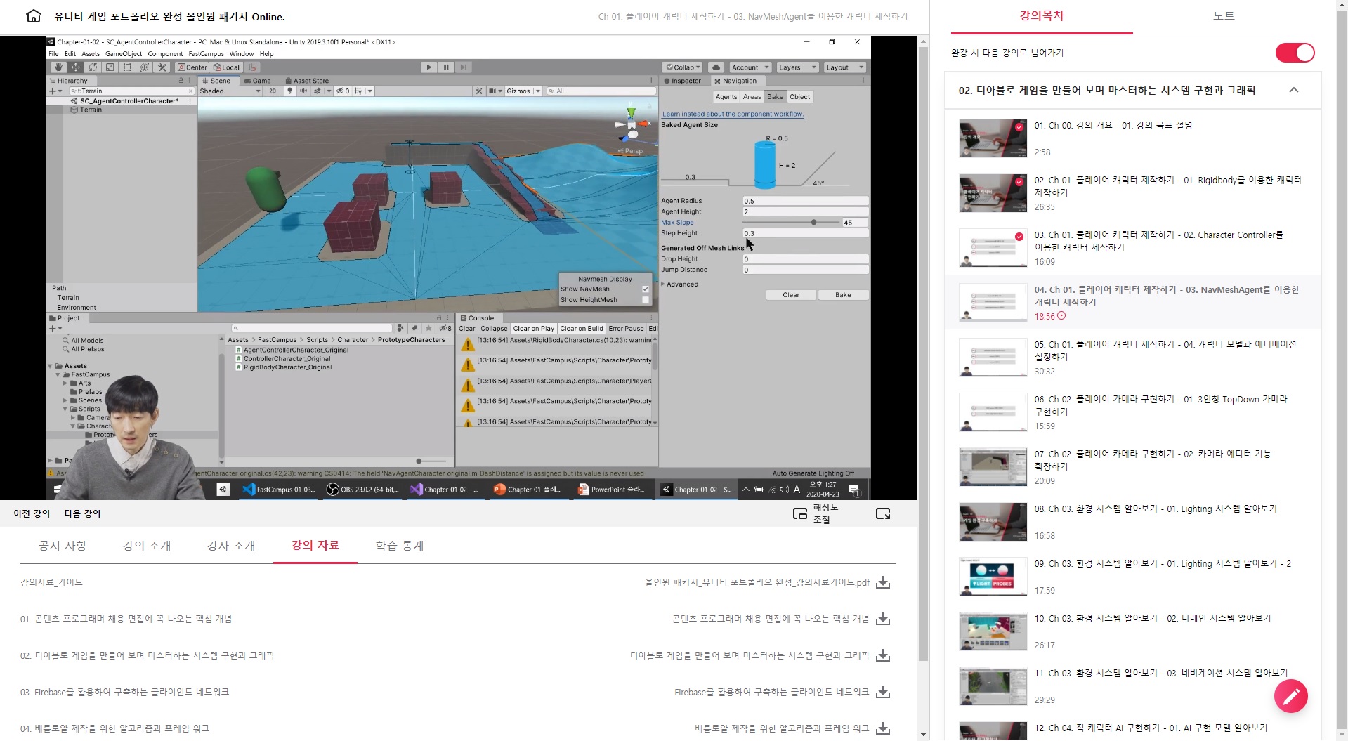Toggle 2D scene view mode
This screenshot has width=1348, height=741.
[x=273, y=91]
